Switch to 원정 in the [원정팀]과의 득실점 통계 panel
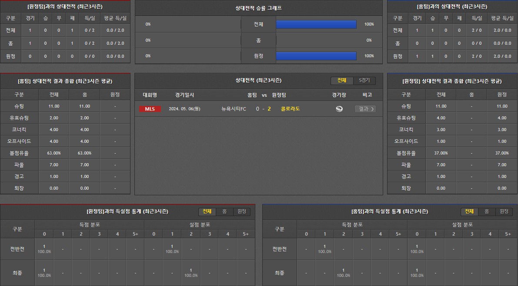518x286 pixels. click(x=241, y=211)
